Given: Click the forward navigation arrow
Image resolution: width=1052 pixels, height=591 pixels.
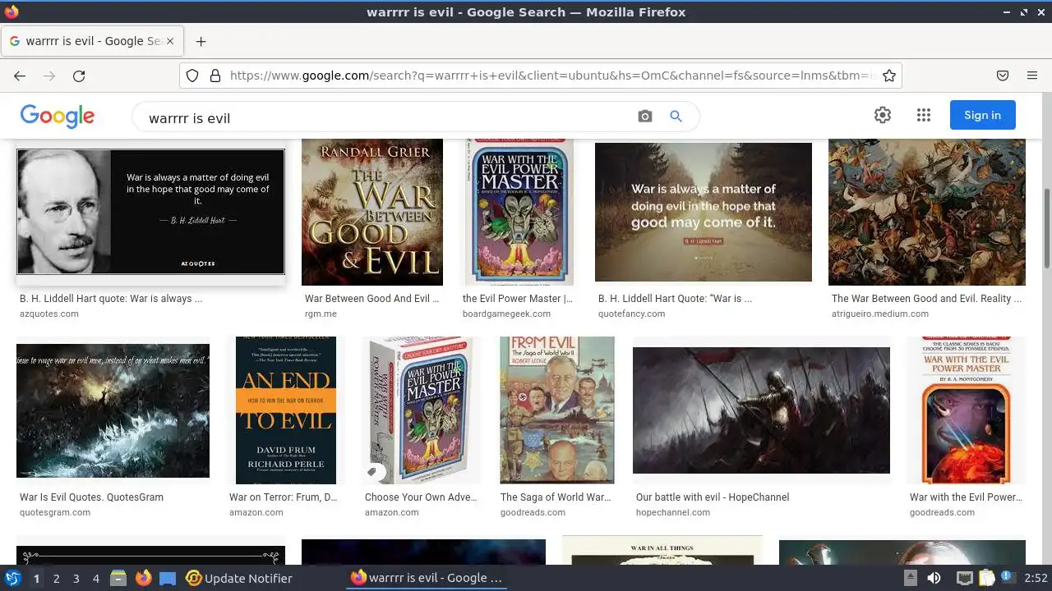Looking at the screenshot, I should [49, 76].
